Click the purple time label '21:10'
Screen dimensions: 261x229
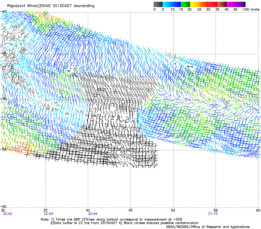point(213,214)
